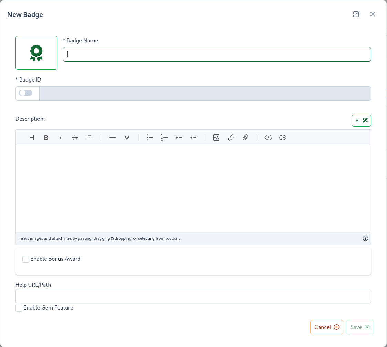Create an ordered numbered list
This screenshot has height=347, width=387.
[x=164, y=138]
